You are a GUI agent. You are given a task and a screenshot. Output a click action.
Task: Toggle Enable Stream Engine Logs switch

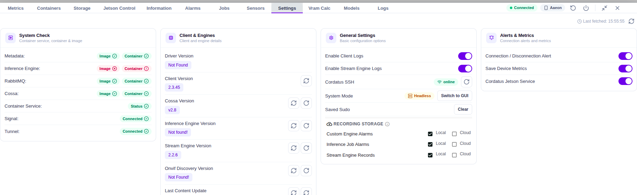(x=465, y=69)
